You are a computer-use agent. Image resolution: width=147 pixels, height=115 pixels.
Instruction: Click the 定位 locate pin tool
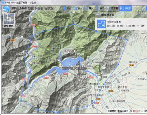coord(67,8)
